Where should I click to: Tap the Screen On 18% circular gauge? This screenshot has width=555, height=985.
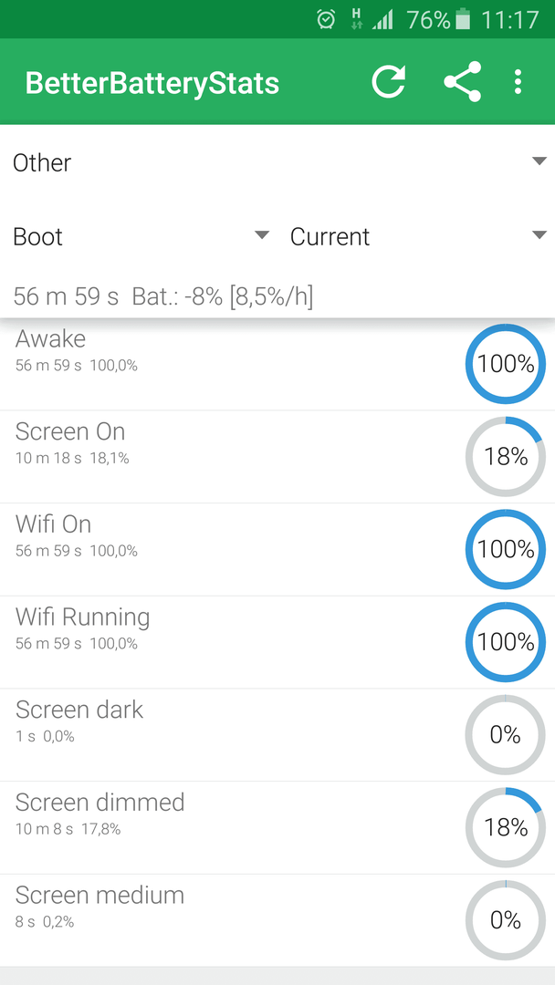point(506,457)
